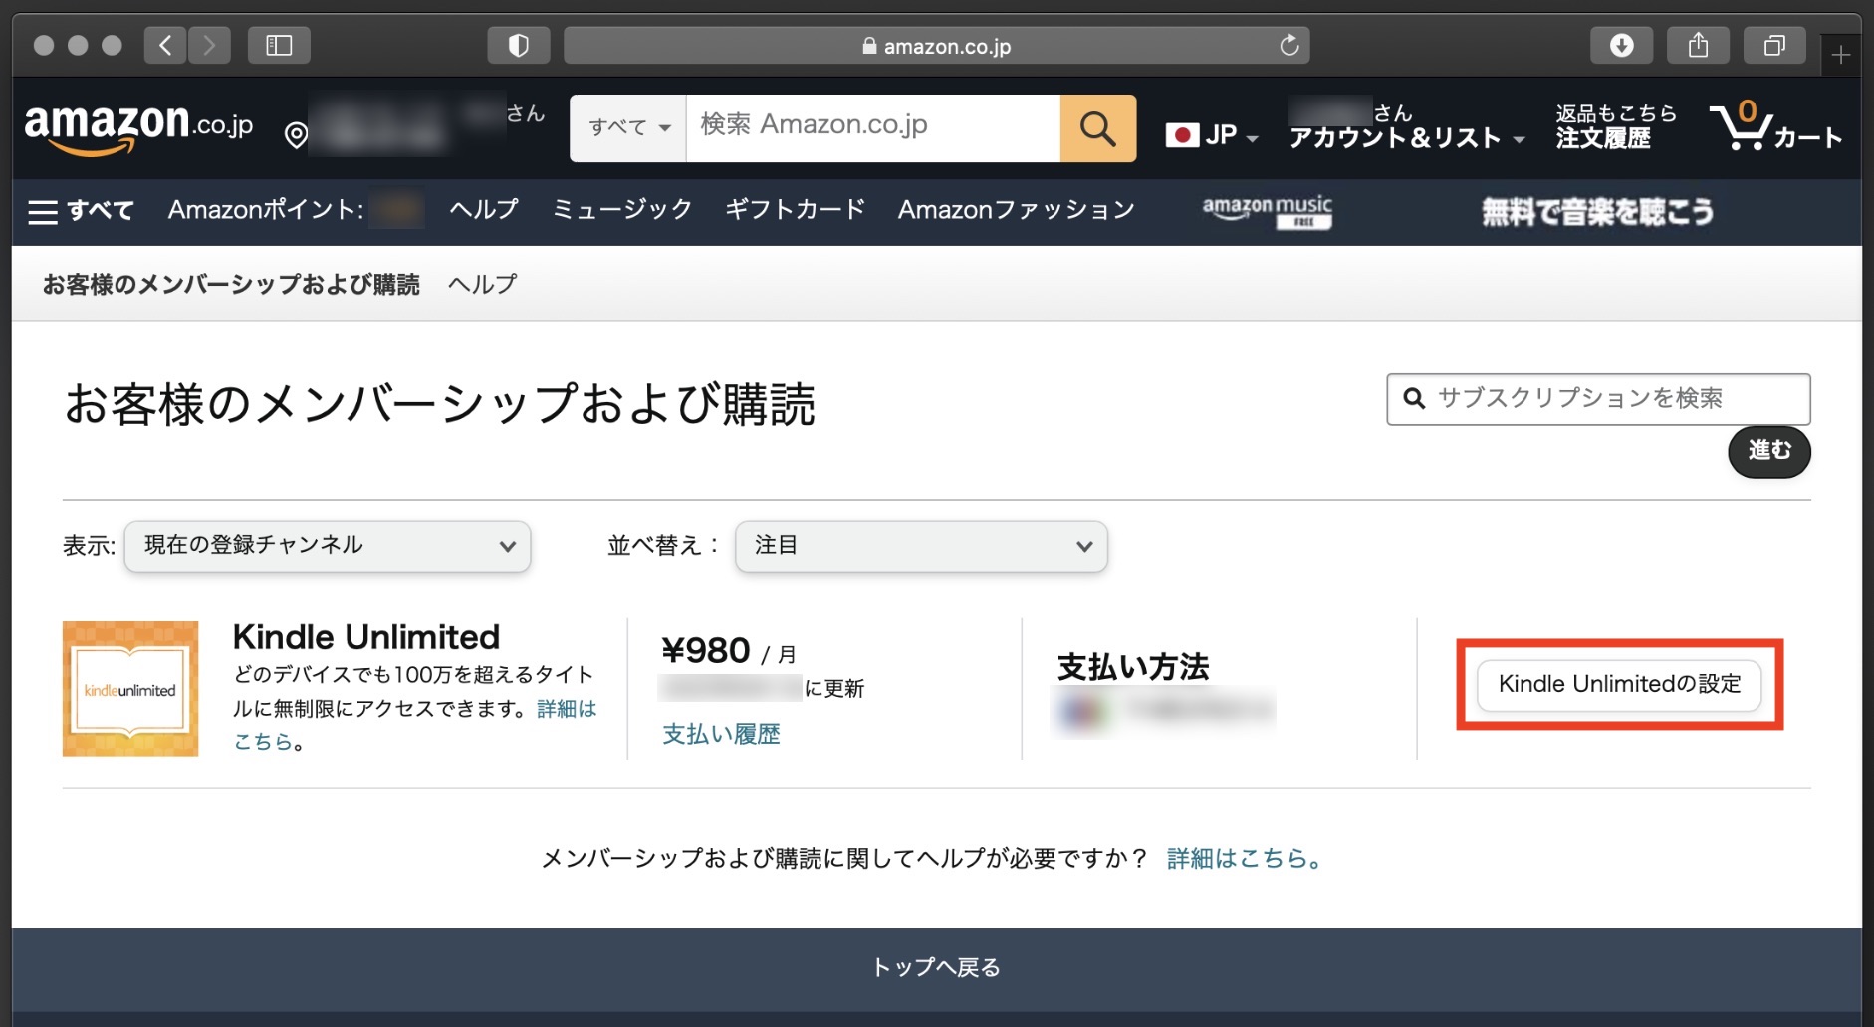
Task: Open 注目 sort order dropdown
Action: coord(921,546)
